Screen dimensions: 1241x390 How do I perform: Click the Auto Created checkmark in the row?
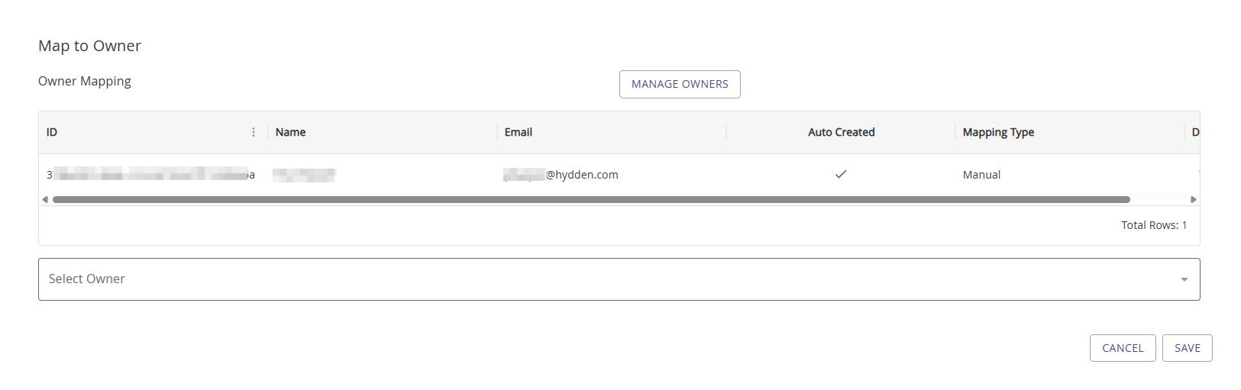[841, 175]
